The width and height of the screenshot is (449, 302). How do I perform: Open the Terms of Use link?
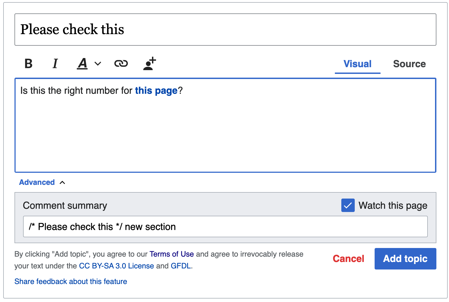(x=172, y=254)
